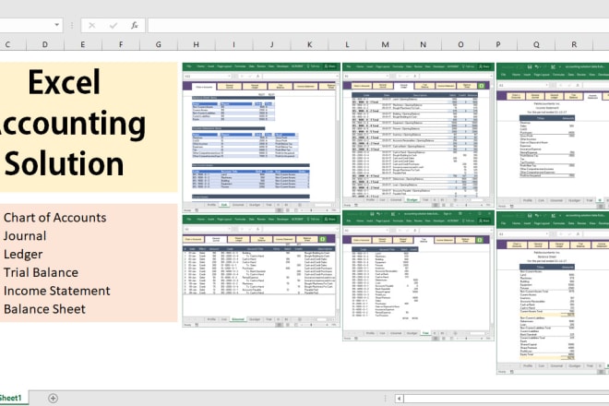Select column H header
609x406 pixels.
tap(197, 44)
